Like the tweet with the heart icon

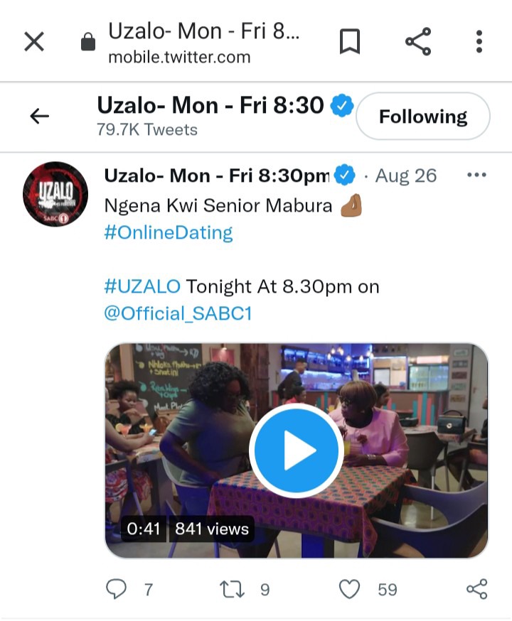click(350, 589)
